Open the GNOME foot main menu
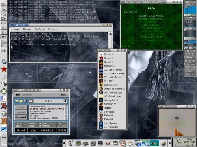197x147 pixels. coord(71,143)
